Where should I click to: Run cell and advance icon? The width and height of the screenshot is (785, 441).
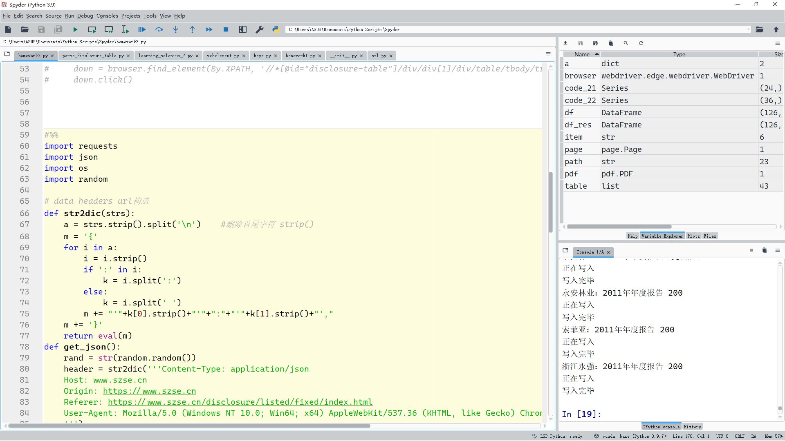(x=109, y=29)
